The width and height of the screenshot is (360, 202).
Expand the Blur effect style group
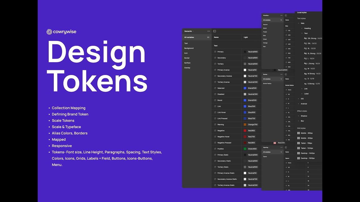pyautogui.click(x=299, y=121)
